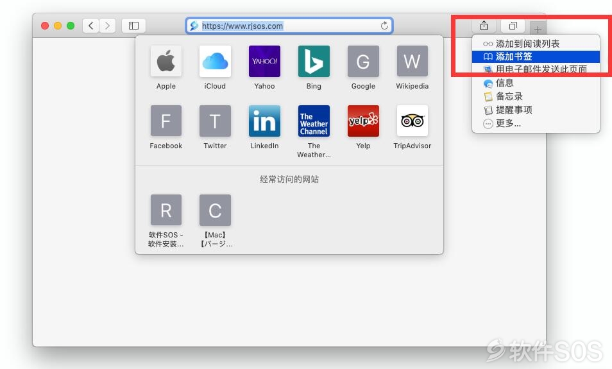Click the yellow minimize window button
The height and width of the screenshot is (369, 612).
[58, 26]
